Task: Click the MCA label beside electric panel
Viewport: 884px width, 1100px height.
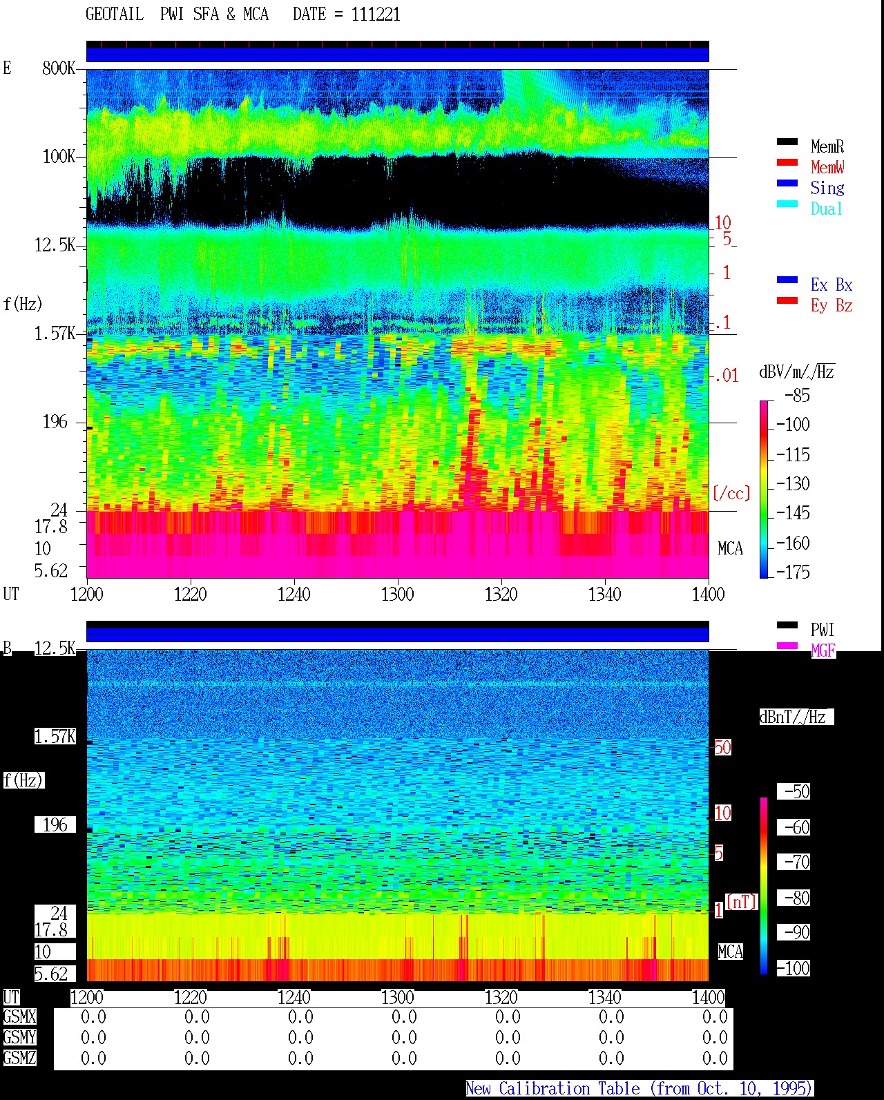Action: tap(730, 548)
